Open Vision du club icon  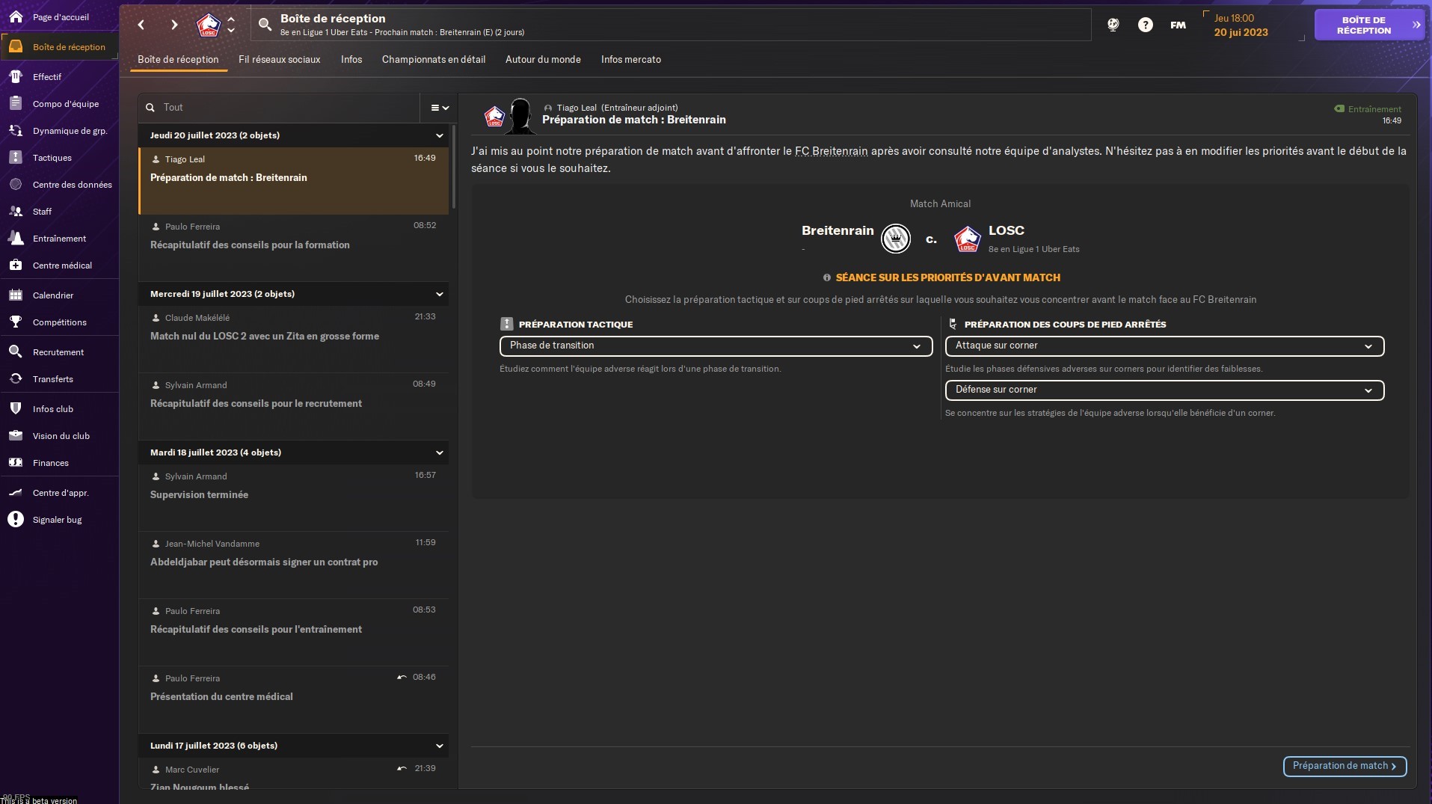point(16,435)
